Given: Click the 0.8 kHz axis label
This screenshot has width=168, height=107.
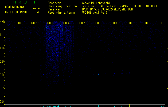Looking at the screenshot, I should pyautogui.click(x=2, y=75).
